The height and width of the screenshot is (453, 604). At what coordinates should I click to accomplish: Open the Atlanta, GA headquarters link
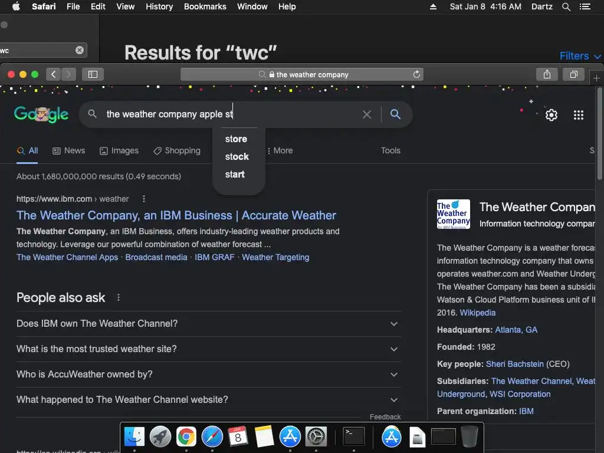point(516,330)
